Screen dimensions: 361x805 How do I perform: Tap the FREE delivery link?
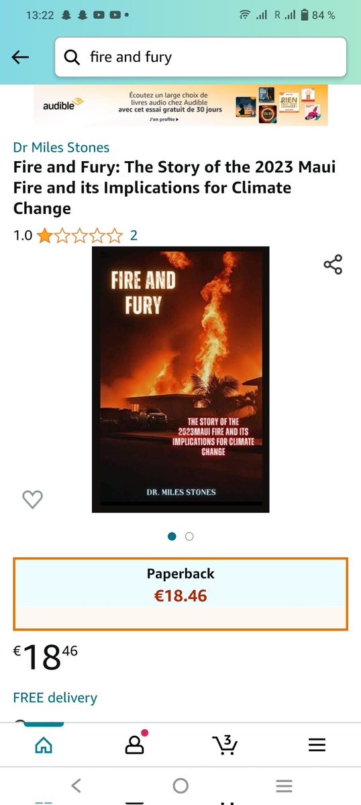tap(55, 698)
